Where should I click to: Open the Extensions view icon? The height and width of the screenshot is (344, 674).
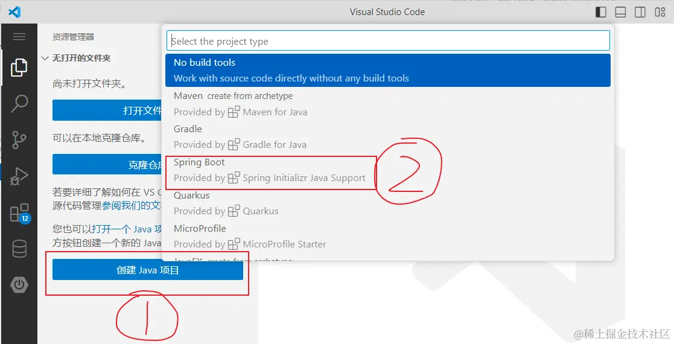tap(19, 212)
